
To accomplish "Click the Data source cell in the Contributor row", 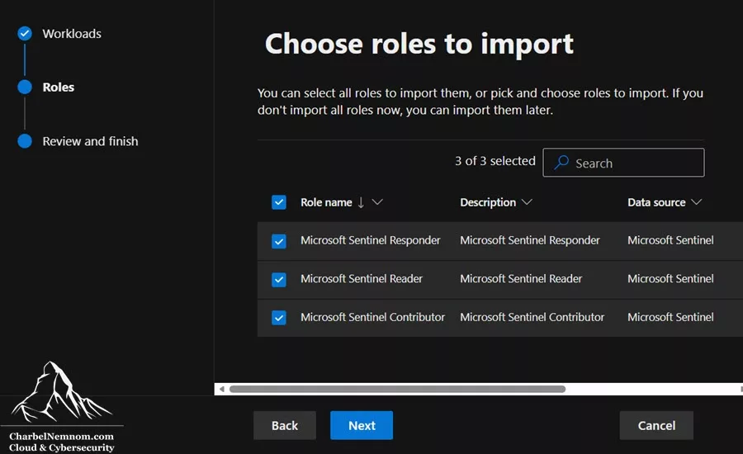I will [670, 317].
